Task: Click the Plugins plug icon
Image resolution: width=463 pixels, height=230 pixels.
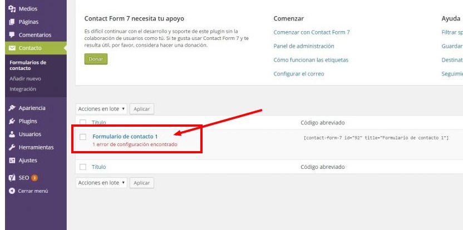Action: point(12,121)
